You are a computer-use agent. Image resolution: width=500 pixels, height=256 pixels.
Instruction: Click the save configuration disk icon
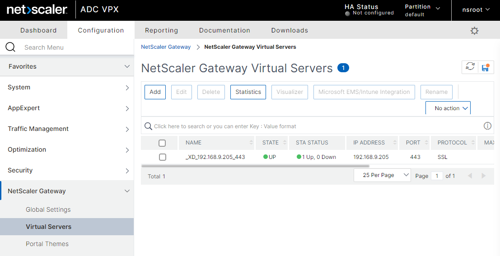pyautogui.click(x=486, y=67)
